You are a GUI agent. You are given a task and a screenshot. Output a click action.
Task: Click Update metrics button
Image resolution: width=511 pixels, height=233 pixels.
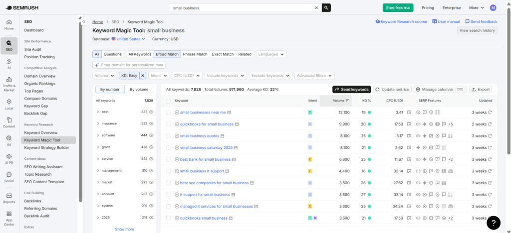[x=392, y=89]
